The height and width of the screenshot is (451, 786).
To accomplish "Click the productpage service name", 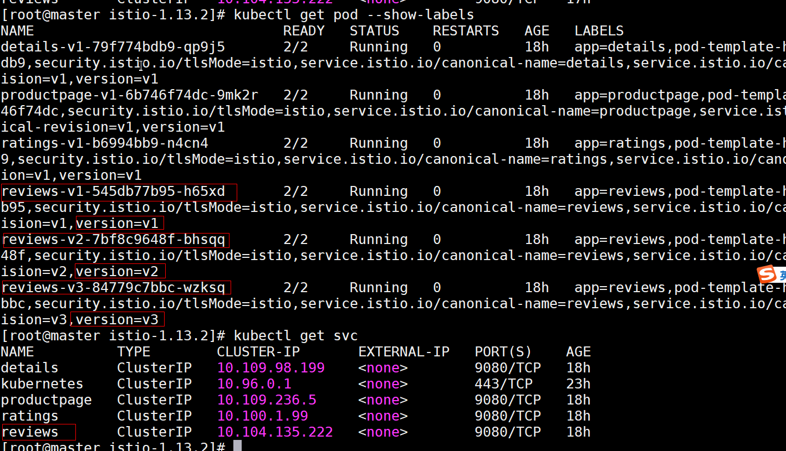I will coord(47,400).
